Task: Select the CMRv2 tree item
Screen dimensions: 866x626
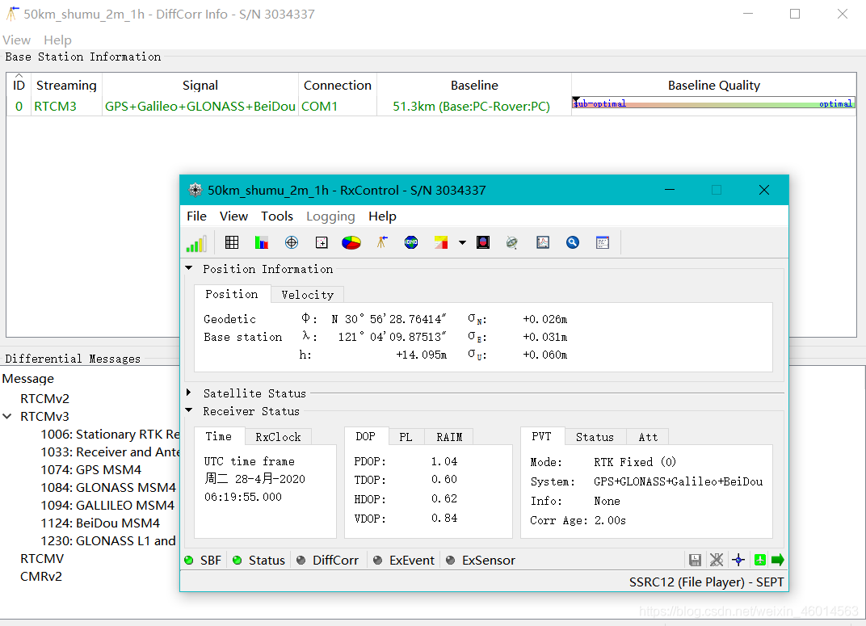Action: (x=41, y=576)
